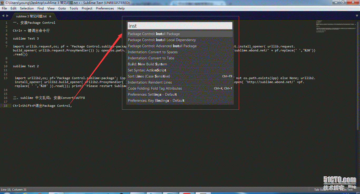
Task: Click the text '一、安装Package Control'
Action: pos(34,23)
